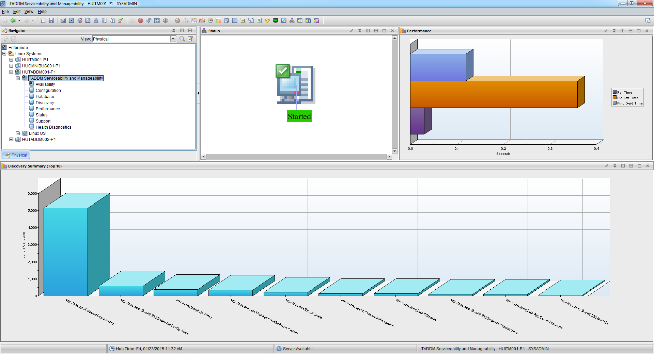Save the workspace with the floppy disk icon
Screen dimensions: 654x354
pos(51,20)
